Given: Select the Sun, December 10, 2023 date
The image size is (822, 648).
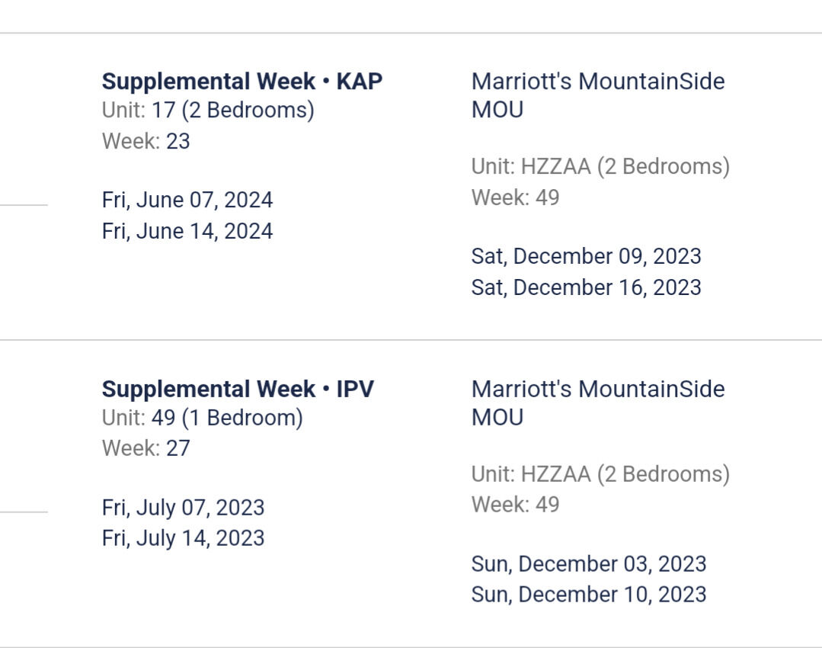Looking at the screenshot, I should click(x=589, y=595).
